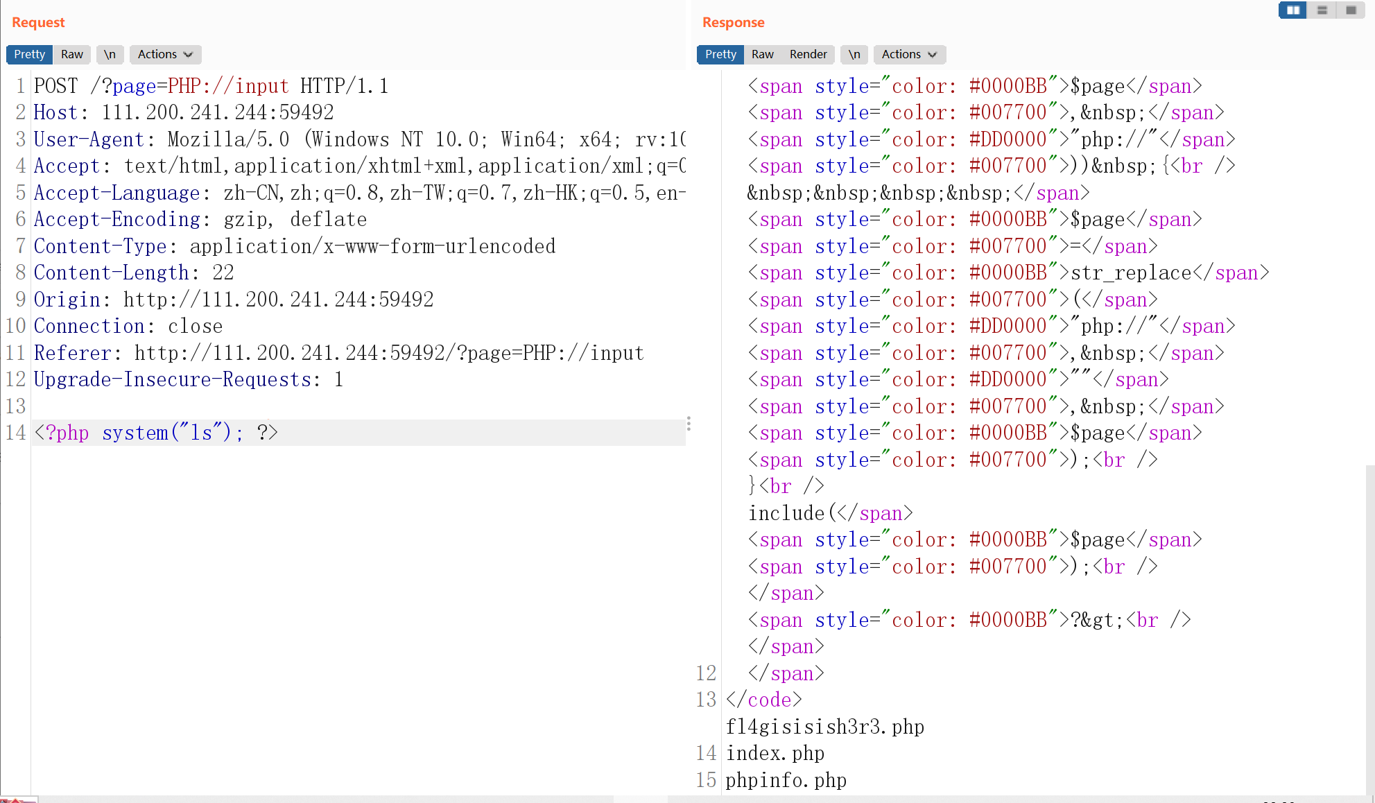Click the Accept: text/html header line
The height and width of the screenshot is (803, 1375).
click(x=359, y=166)
